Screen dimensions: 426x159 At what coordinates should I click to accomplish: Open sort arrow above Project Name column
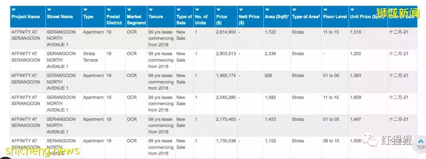(14, 10)
